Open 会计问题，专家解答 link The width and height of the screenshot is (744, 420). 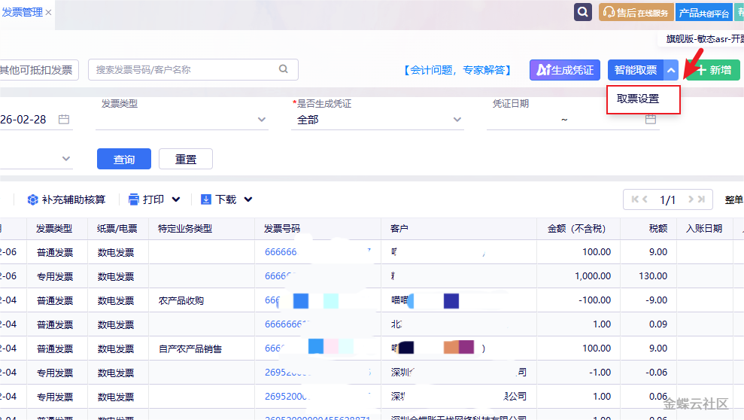(x=457, y=70)
